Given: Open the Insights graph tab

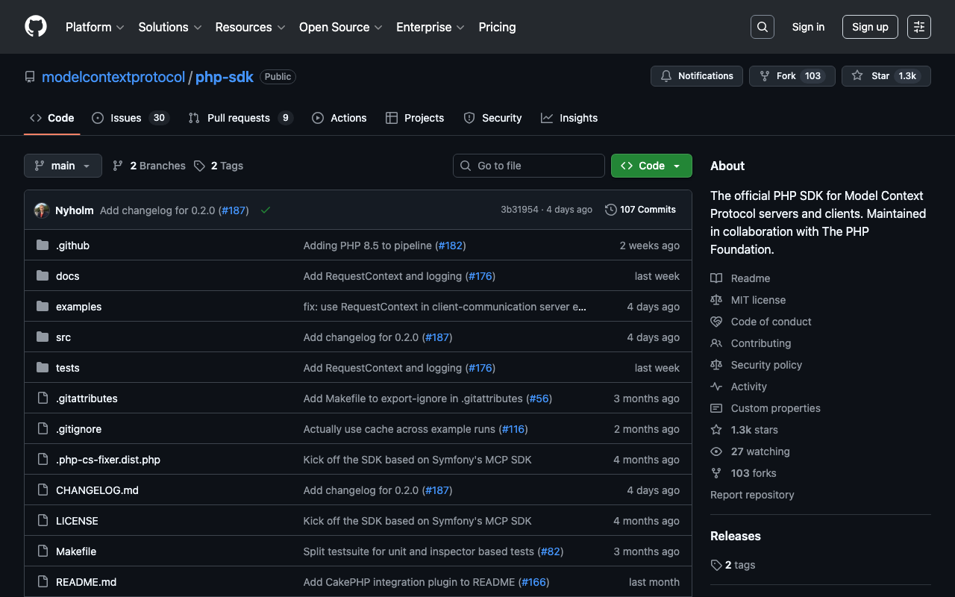Looking at the screenshot, I should [569, 118].
